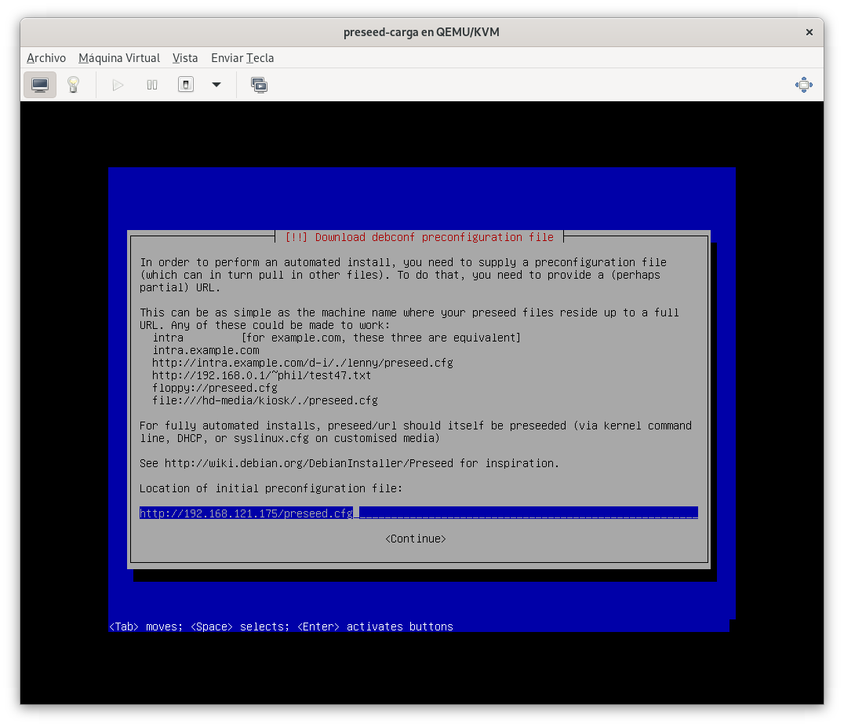Show the graphical console view

[40, 85]
